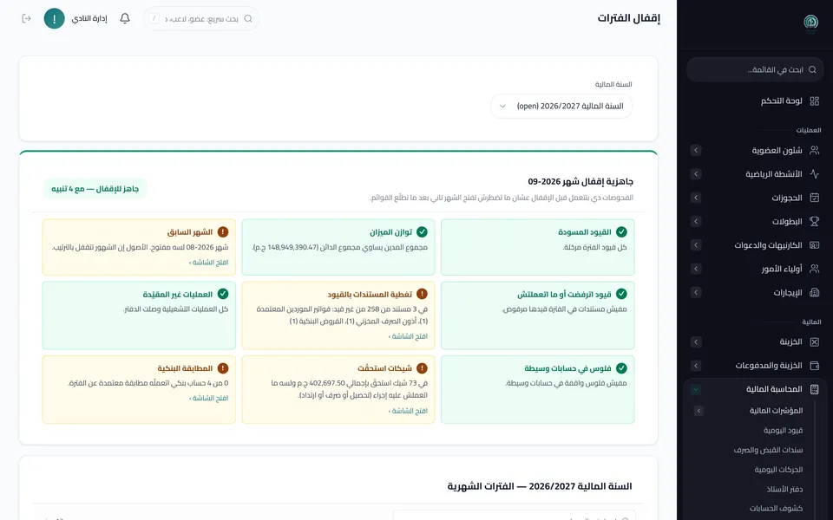
Task: Open the notifications bell
Action: point(125,18)
